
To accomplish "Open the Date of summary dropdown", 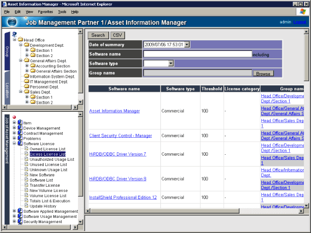I will [187, 44].
